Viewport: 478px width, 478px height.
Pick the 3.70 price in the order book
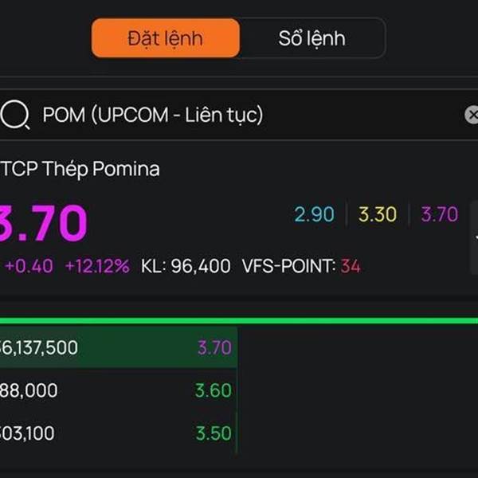[214, 348]
